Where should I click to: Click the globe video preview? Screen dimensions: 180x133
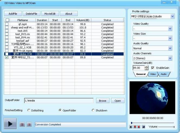(x=152, y=98)
